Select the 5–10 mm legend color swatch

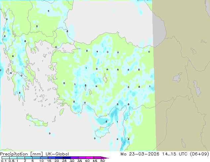36,158
